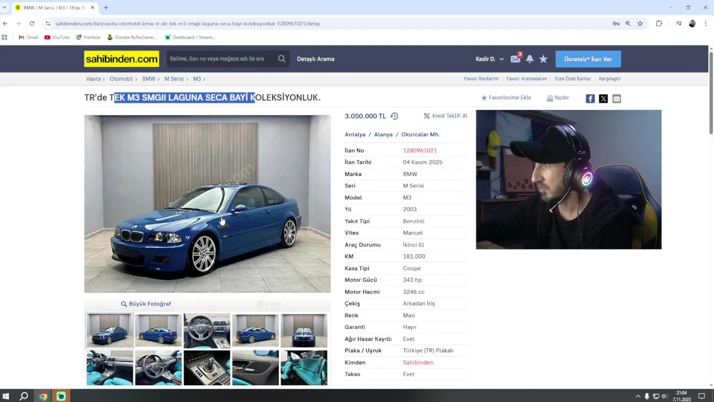Click Kredi Teklifi Al link
Screen dimensions: 714x402
pyautogui.click(x=445, y=116)
